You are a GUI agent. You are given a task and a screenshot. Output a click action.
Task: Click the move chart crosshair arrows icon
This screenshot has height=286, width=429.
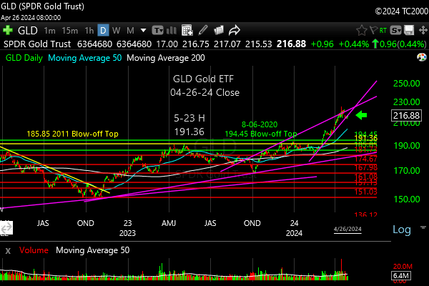[423, 31]
